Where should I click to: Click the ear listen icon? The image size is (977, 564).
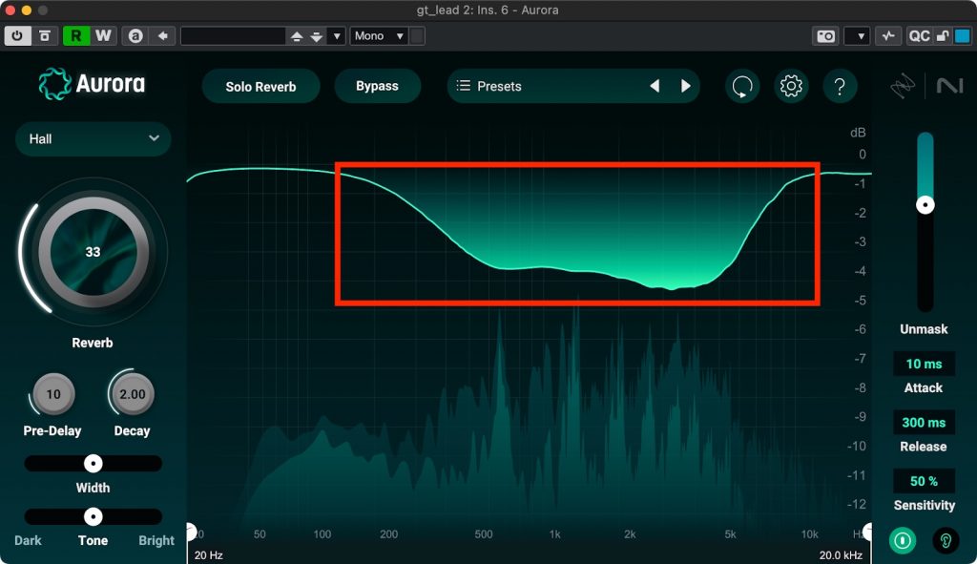tap(946, 540)
